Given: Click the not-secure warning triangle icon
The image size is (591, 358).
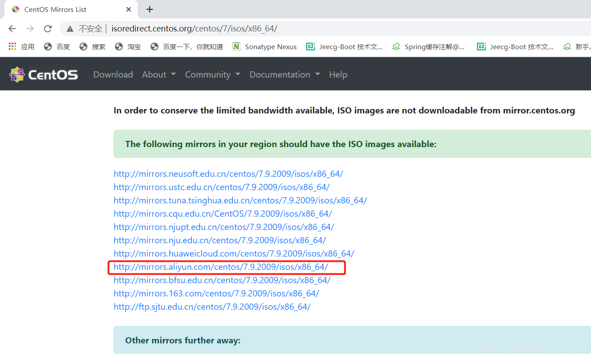Looking at the screenshot, I should [70, 29].
